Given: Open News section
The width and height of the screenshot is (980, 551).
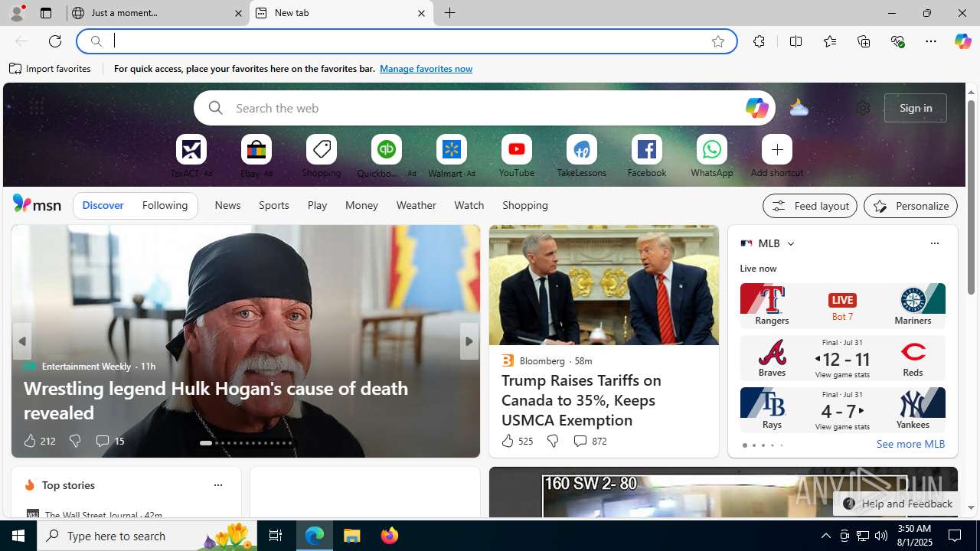Looking at the screenshot, I should coord(227,205).
